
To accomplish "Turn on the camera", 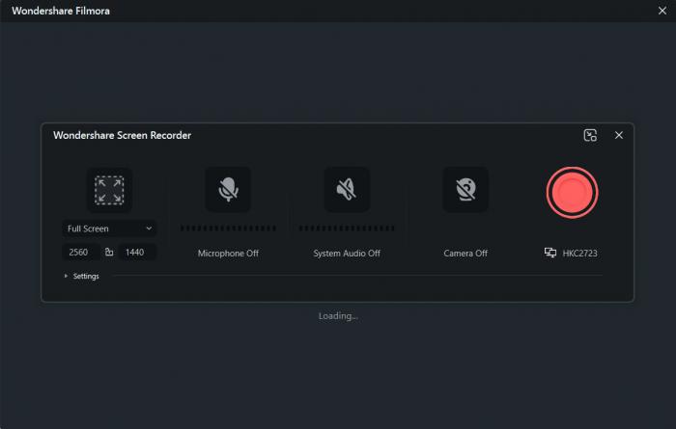I will pyautogui.click(x=465, y=189).
